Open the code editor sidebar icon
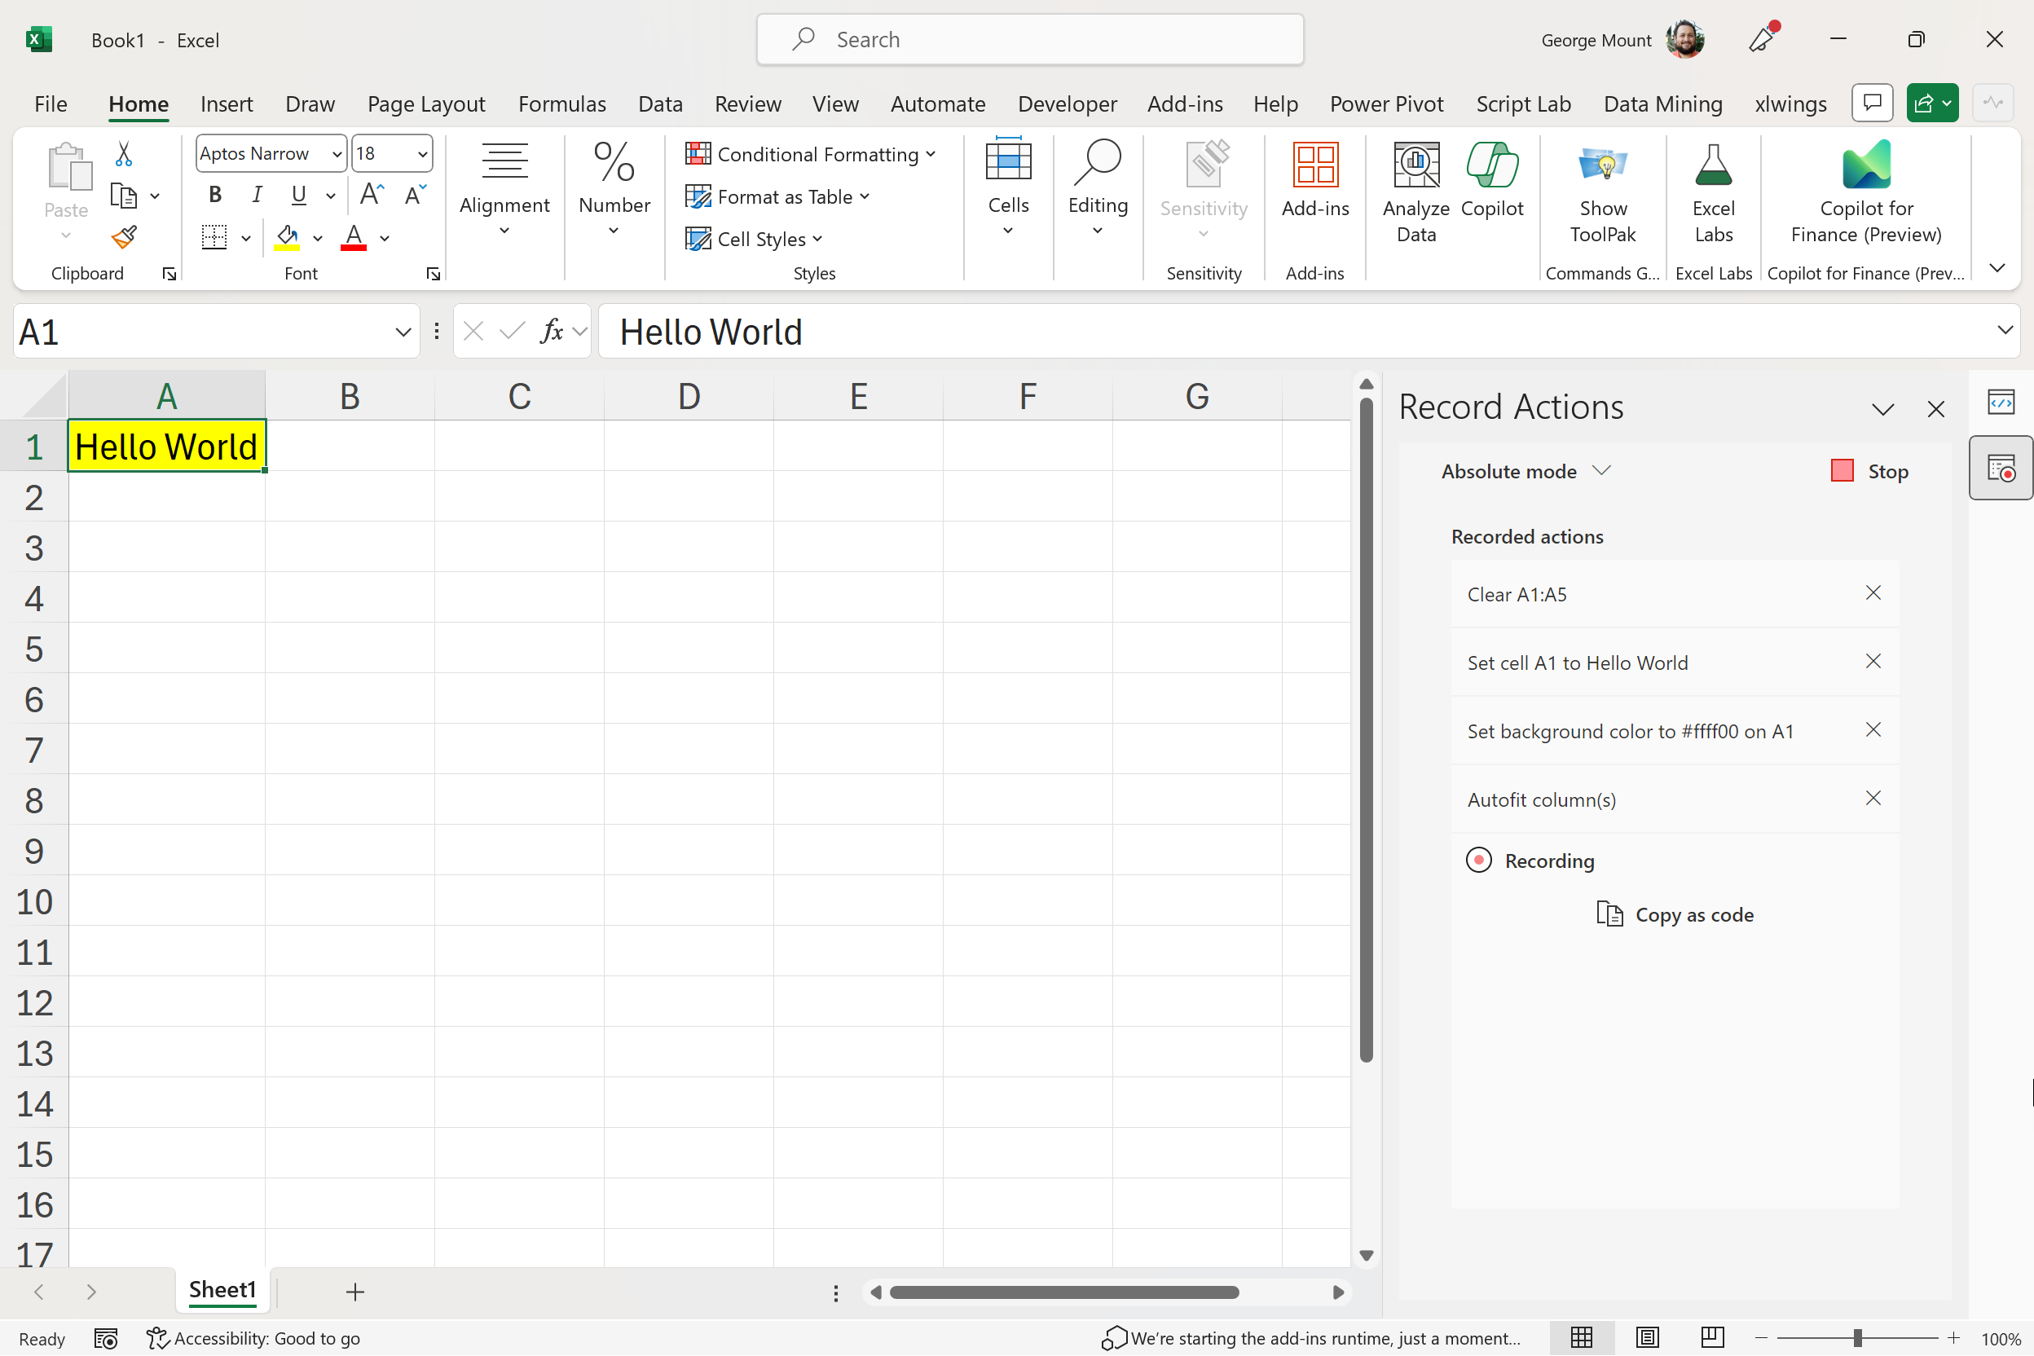Screen dimensions: 2034x1356 click(2001, 402)
